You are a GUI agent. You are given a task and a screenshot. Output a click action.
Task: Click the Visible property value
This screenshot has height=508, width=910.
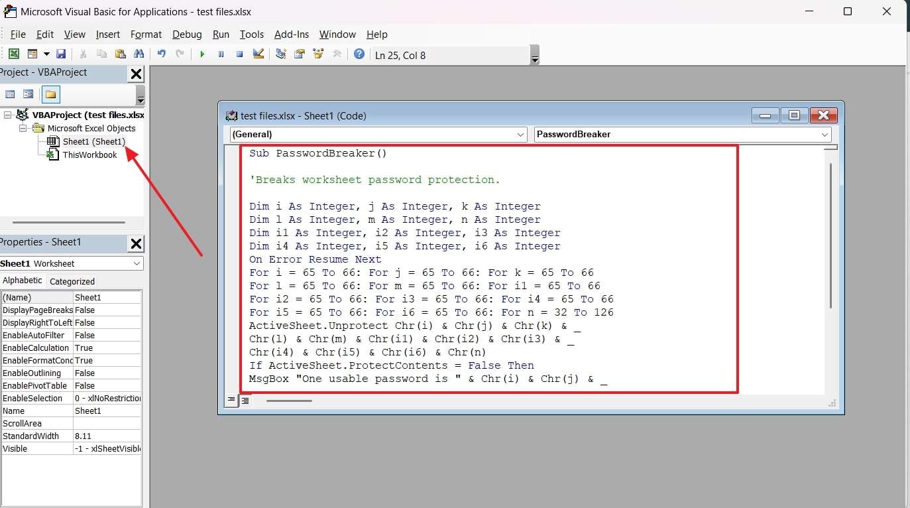click(107, 449)
